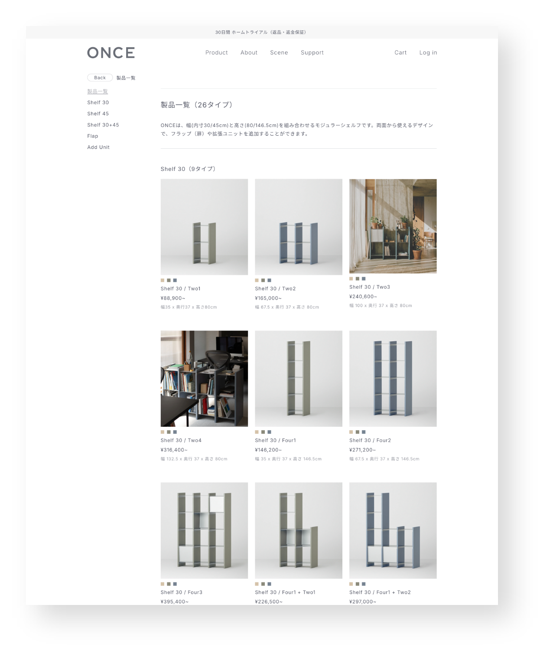This screenshot has width=550, height=657.
Task: Click the Shelf 30 / Four2 product title
Action: (x=370, y=440)
